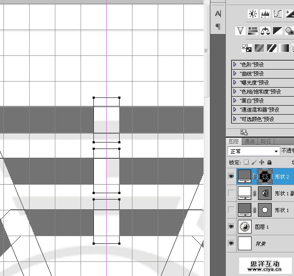Click the Brightness/Contrast adjustment icon
Image resolution: width=294 pixels, height=276 pixels.
252,14
